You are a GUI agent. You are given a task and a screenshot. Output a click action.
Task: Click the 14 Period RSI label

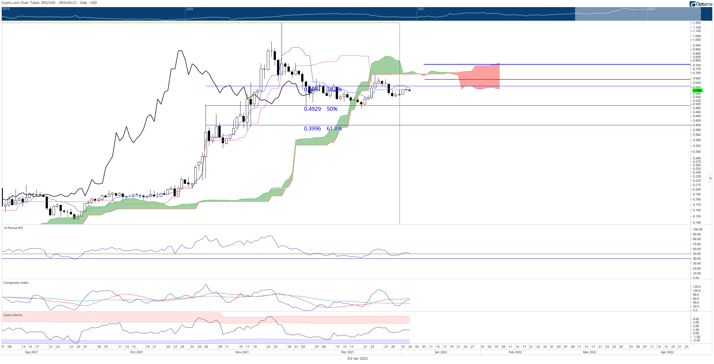[13, 228]
